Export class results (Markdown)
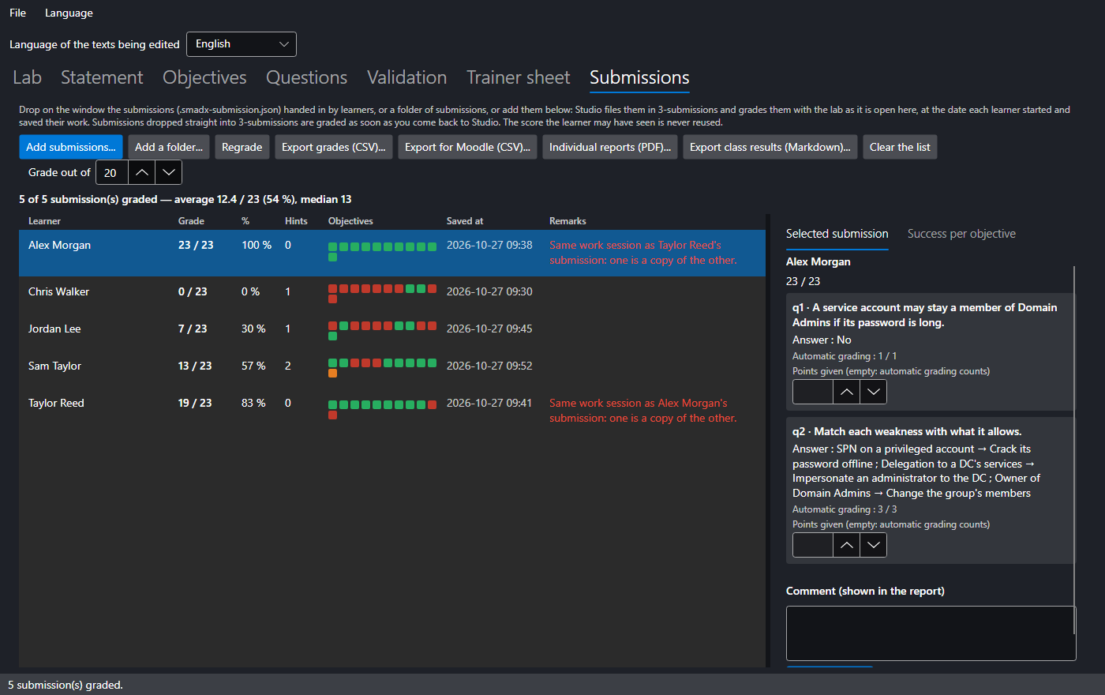Viewport: 1105px width, 695px height. [x=770, y=147]
